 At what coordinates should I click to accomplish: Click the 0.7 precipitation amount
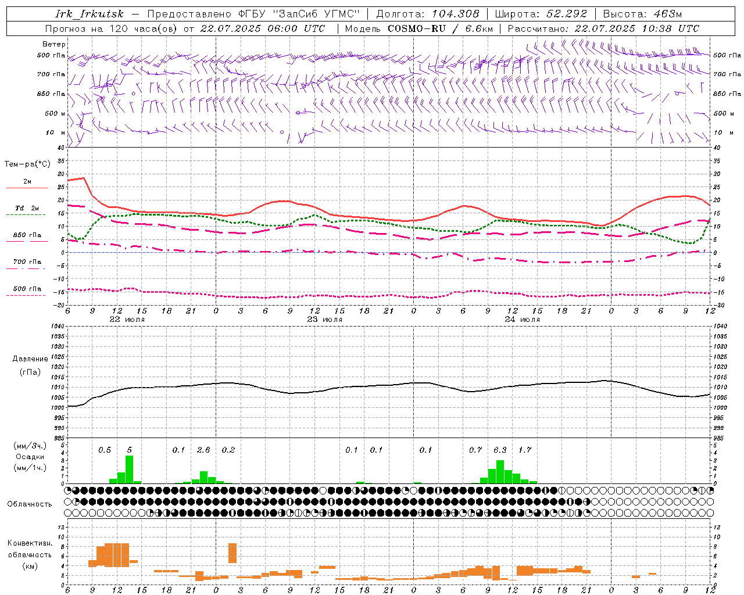tap(475, 450)
